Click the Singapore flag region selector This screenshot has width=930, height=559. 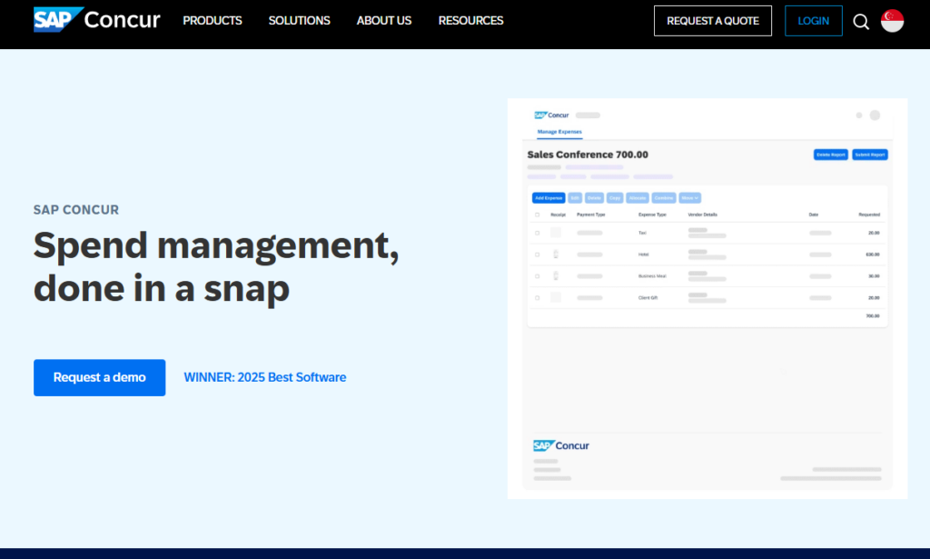click(892, 21)
